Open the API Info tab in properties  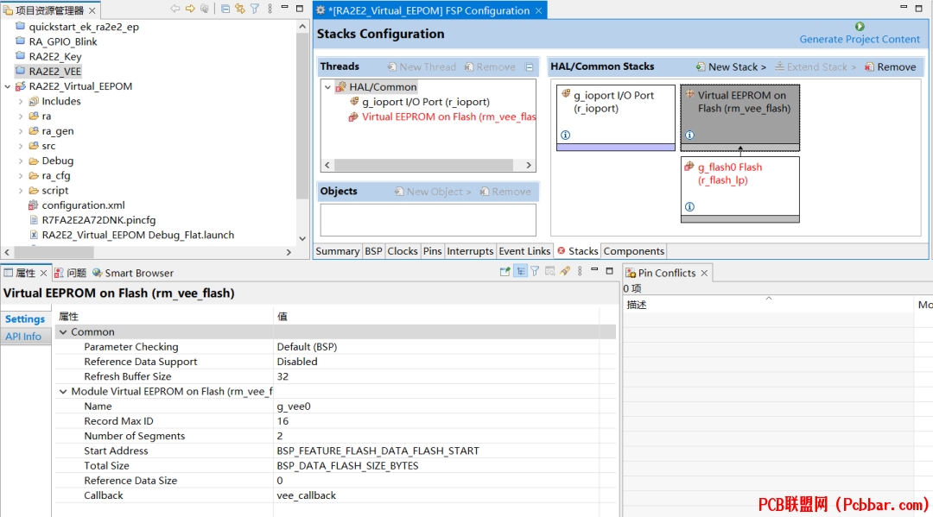[24, 337]
